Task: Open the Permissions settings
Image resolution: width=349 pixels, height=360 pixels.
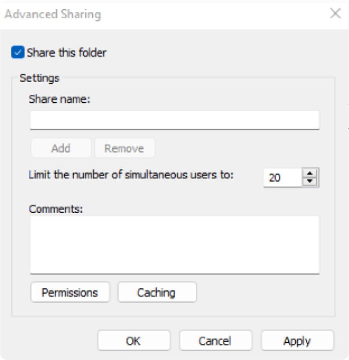Action: click(x=70, y=292)
